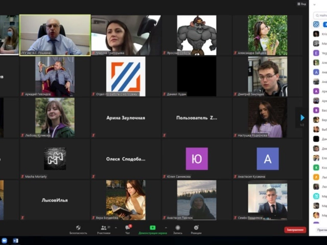Select the purple E avatar in participants list
The image size is (327, 245).
pos(316,53)
